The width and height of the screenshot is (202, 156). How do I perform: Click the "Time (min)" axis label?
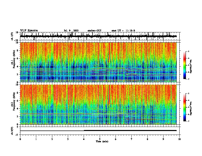(x=102, y=141)
